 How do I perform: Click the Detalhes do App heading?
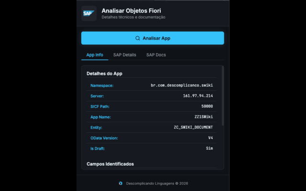104,74
